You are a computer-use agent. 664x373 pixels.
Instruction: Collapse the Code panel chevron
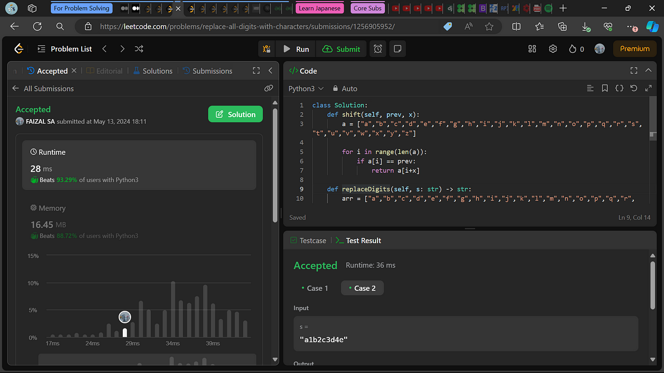[648, 71]
